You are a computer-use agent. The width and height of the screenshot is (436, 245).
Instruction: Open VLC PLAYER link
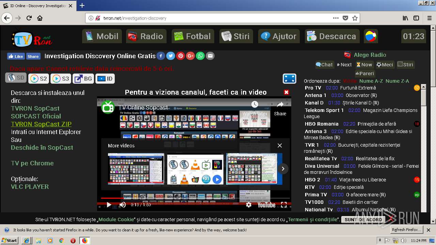[x=30, y=187]
